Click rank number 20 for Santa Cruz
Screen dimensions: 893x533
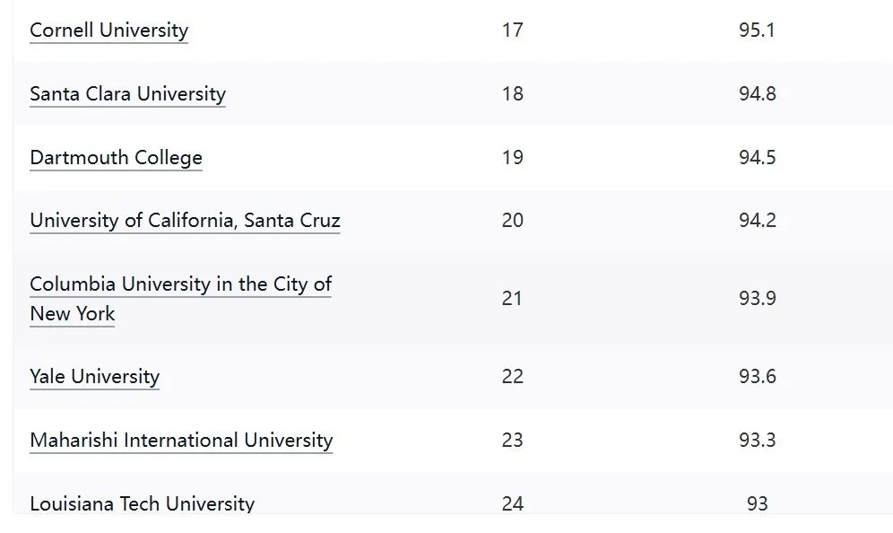tap(512, 221)
